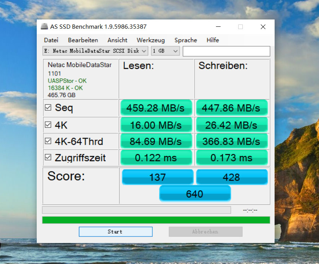Click the 366.83 MB/s 4K-64Thrd write result
This screenshot has height=264, width=319.
click(232, 141)
